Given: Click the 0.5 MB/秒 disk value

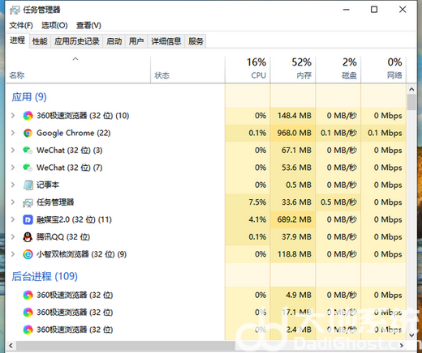Looking at the screenshot, I should coord(339,202).
